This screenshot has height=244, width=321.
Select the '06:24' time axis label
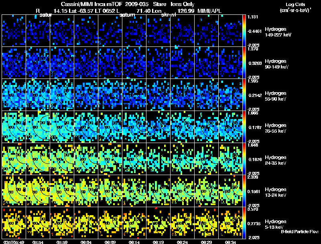pyautogui.click(x=183, y=242)
